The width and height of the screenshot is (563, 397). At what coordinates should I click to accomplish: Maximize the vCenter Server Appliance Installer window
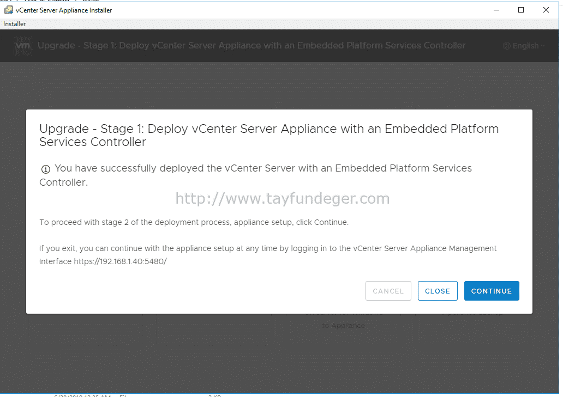pyautogui.click(x=521, y=10)
